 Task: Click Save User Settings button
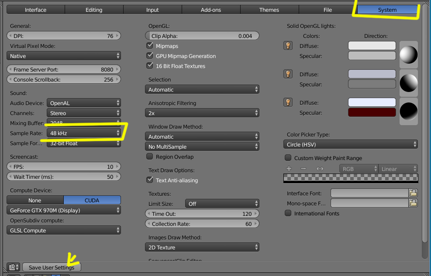(x=52, y=267)
